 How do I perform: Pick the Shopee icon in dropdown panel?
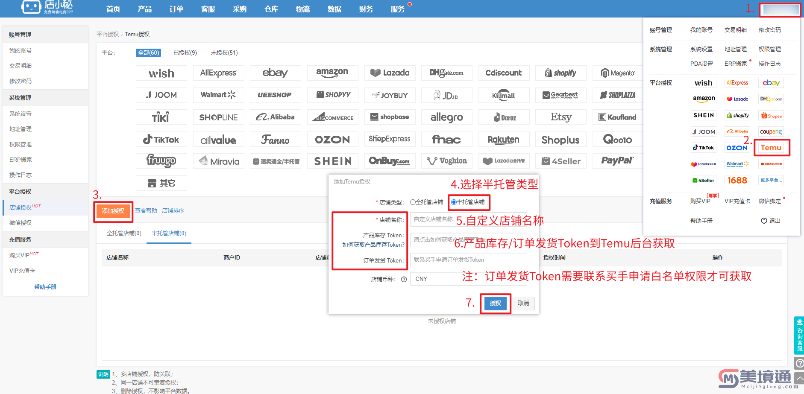coord(771,116)
